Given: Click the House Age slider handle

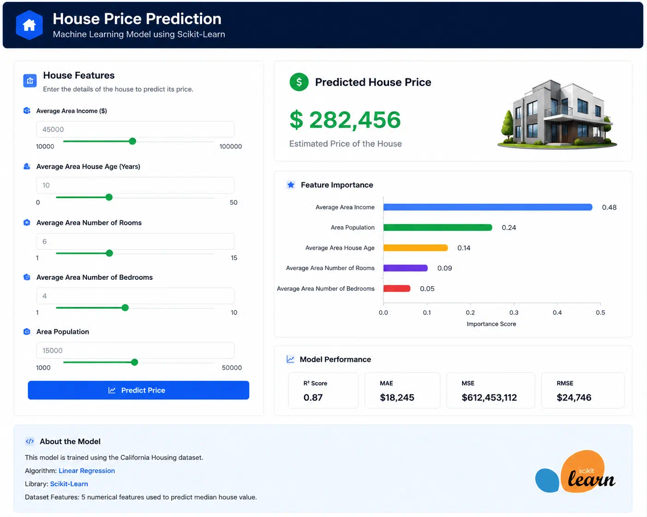Looking at the screenshot, I should [x=109, y=197].
